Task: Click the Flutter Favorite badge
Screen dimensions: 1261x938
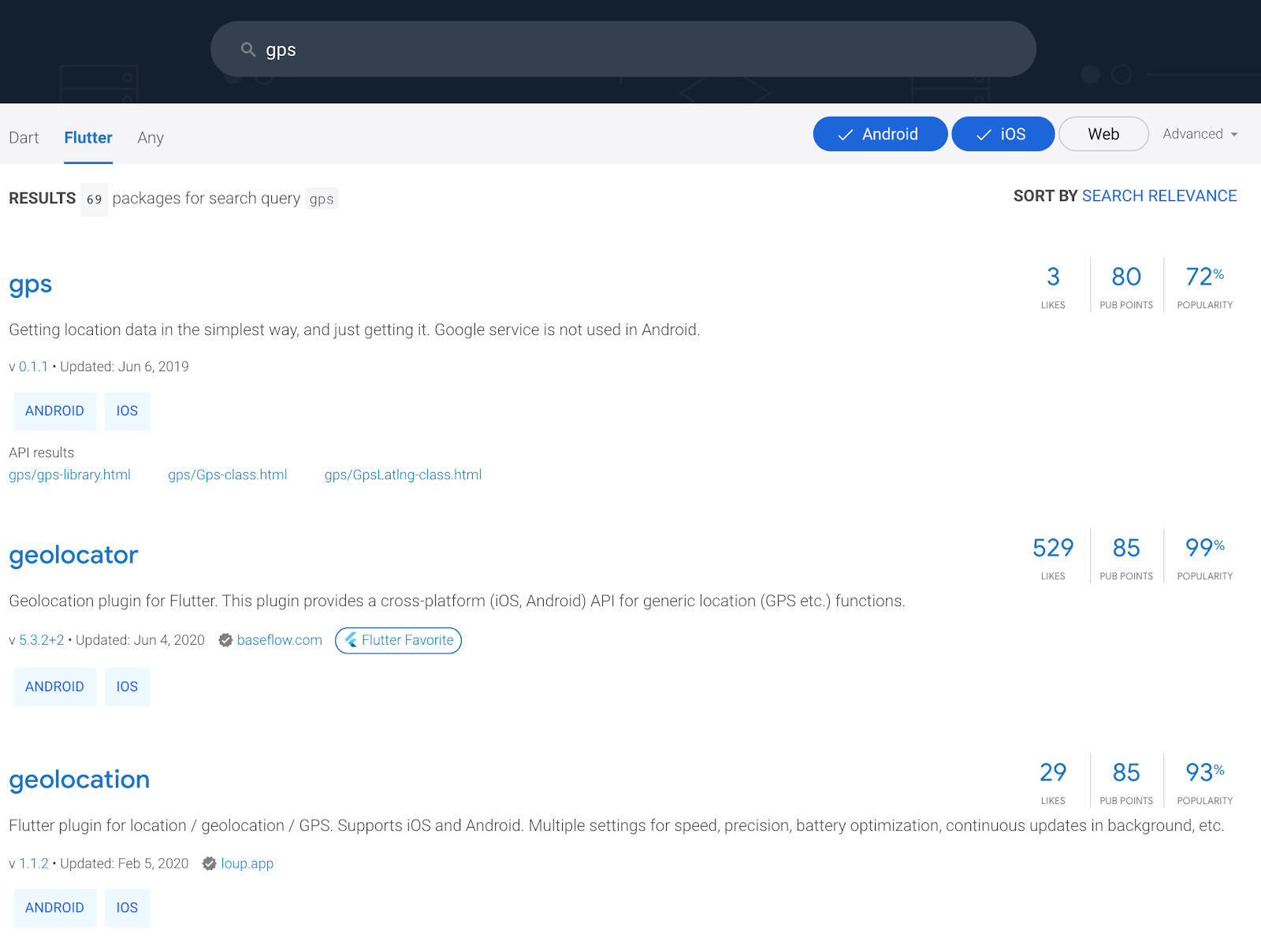Action: click(x=398, y=640)
